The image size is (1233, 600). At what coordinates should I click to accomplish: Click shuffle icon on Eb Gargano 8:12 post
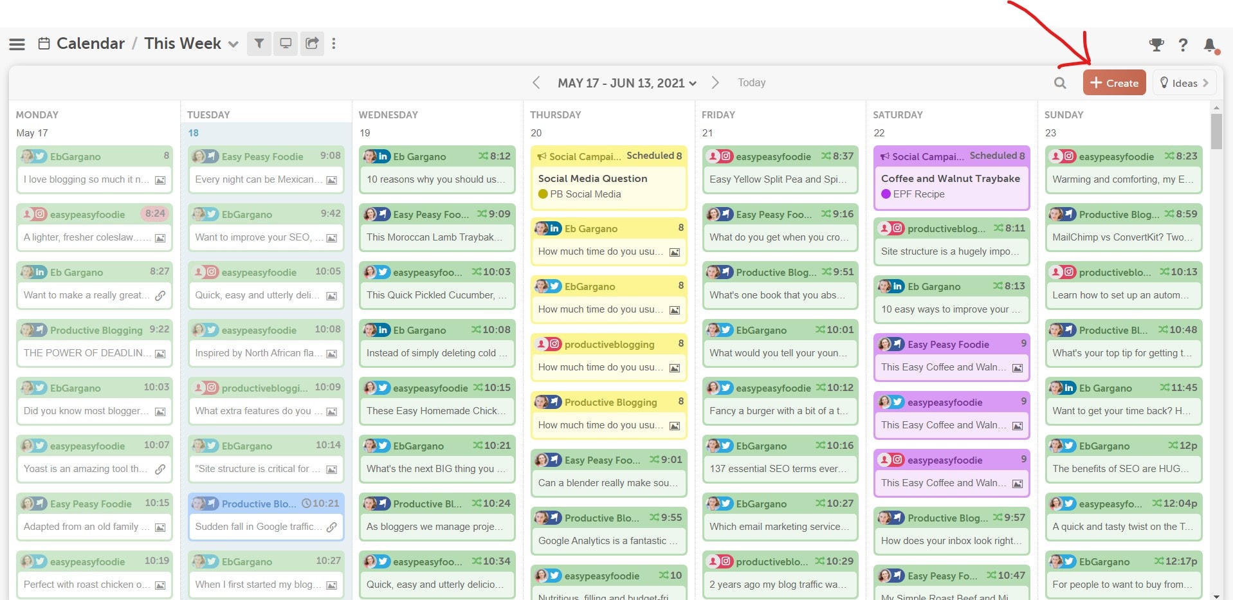click(x=483, y=156)
